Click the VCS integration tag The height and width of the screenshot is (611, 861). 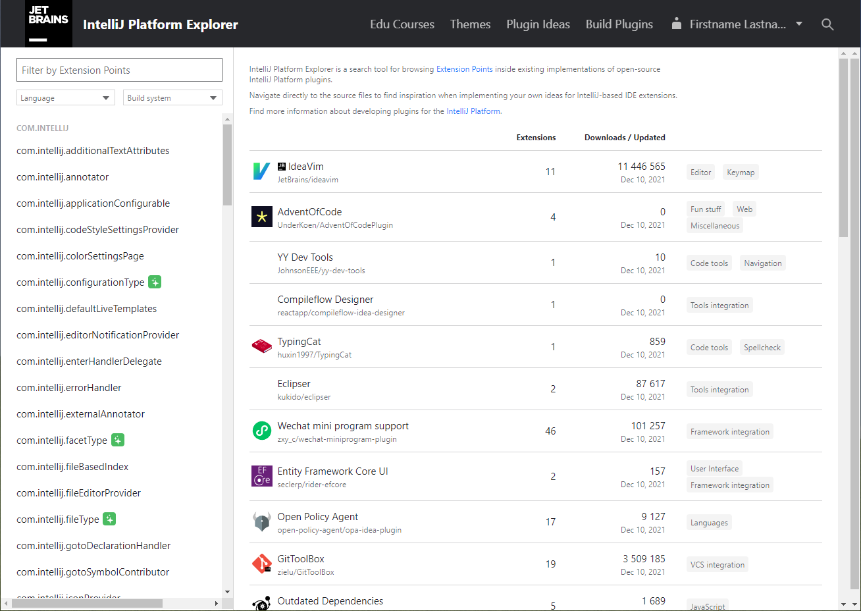pos(717,565)
